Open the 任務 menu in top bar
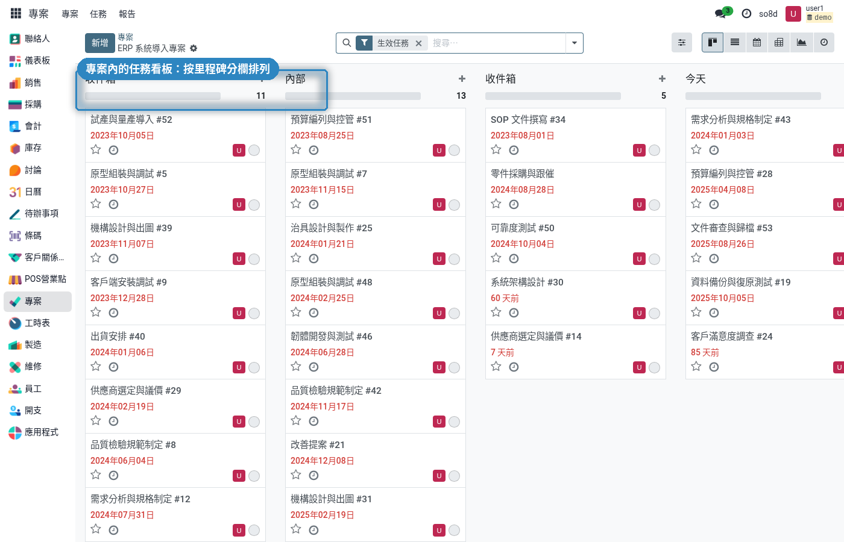 click(98, 14)
